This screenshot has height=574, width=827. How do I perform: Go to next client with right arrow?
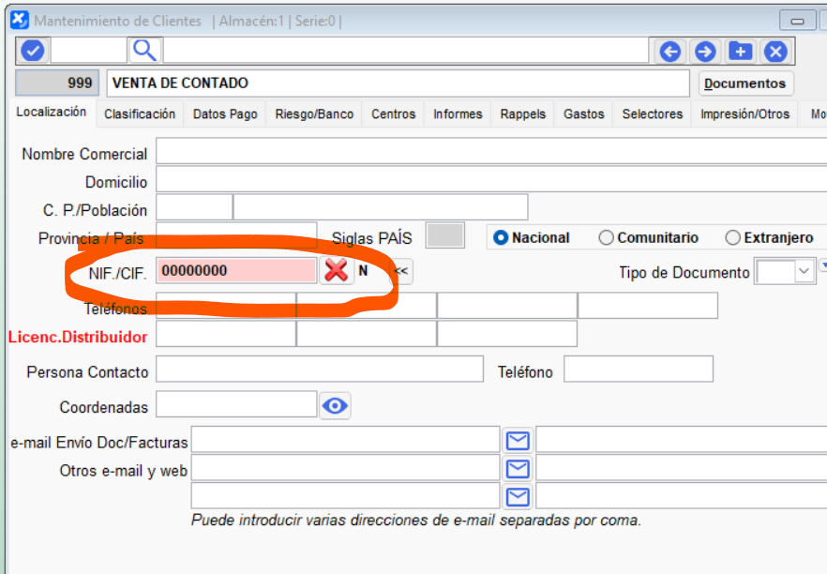(705, 52)
